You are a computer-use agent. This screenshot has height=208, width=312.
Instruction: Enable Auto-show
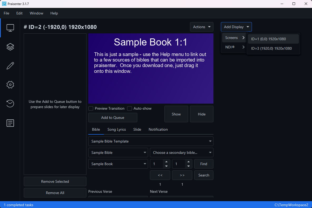129,108
